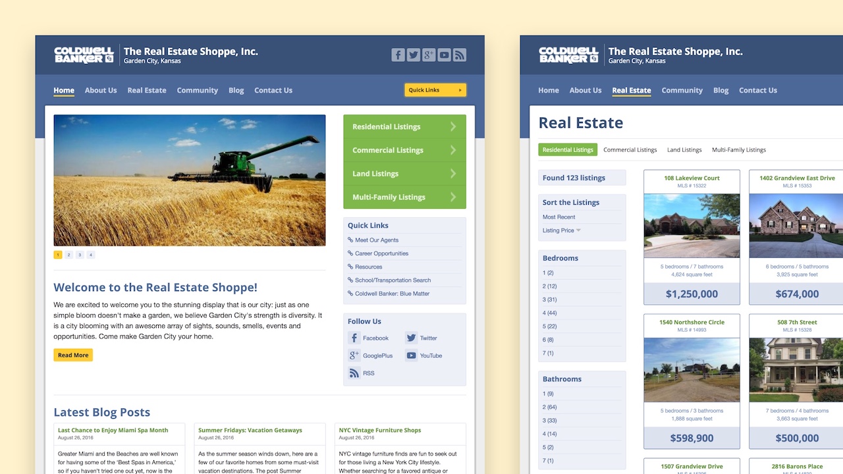Click the $1,250,000 price on 108 Lakeview Court
Screen dimensions: 843x474
click(x=692, y=294)
